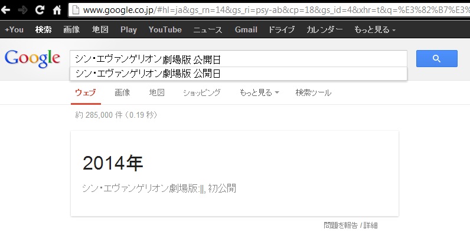The image size is (470, 242).
Task: Go to the browser home page icon
Action: coord(57,10)
